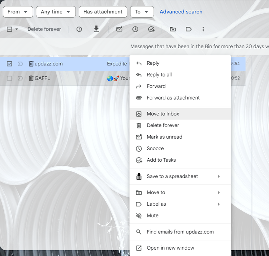Open the From filter dropdown
Screen dimensions: 269x256
[x=18, y=12]
